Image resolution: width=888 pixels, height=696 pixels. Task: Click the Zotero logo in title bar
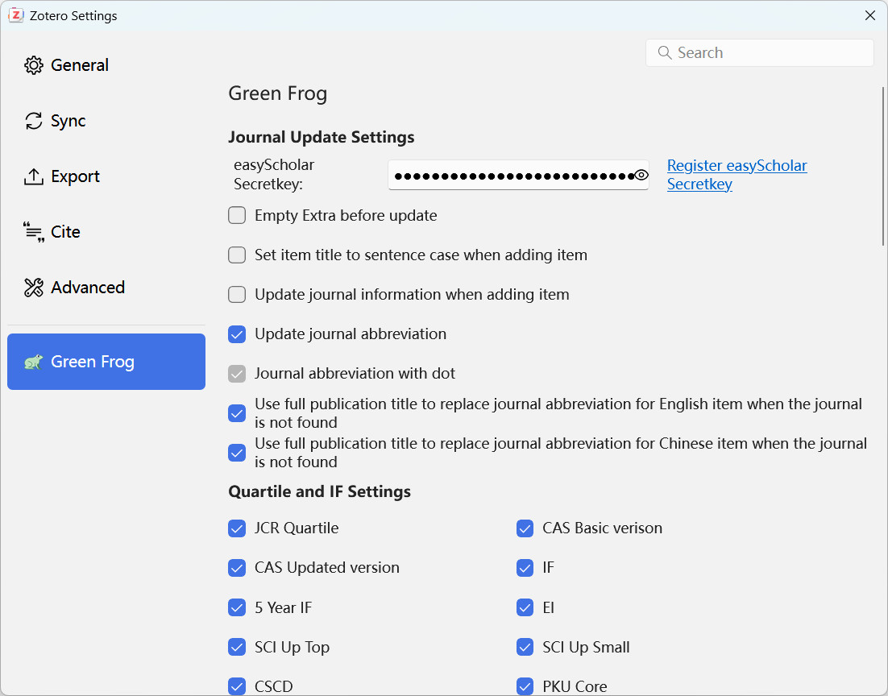(x=16, y=15)
